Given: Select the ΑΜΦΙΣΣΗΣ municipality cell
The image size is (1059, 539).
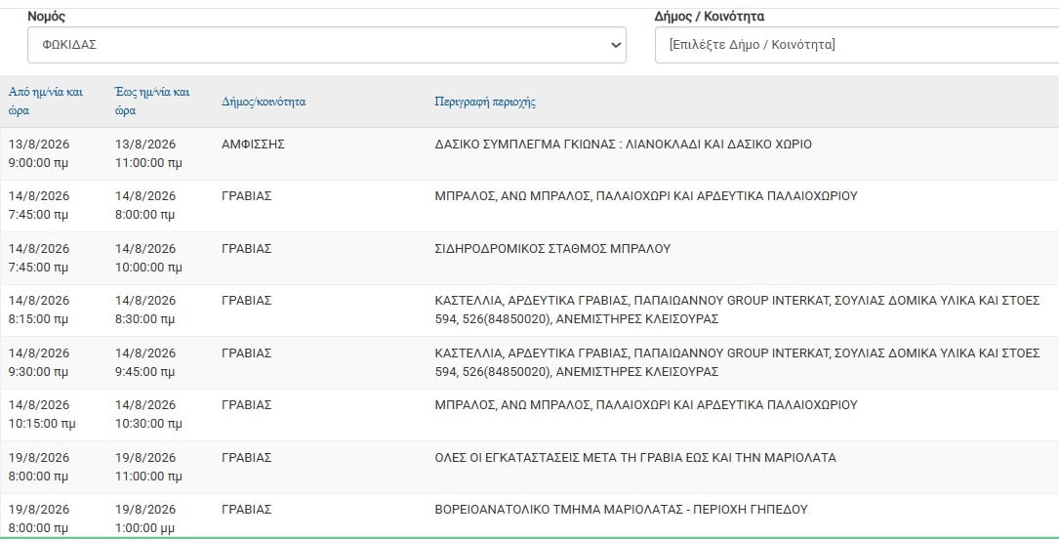Looking at the screenshot, I should 253,144.
